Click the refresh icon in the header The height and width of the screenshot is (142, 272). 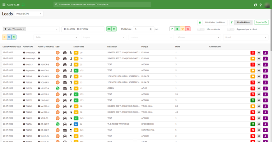[x=255, y=5]
